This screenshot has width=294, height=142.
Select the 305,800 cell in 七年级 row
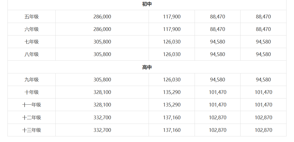pyautogui.click(x=102, y=42)
